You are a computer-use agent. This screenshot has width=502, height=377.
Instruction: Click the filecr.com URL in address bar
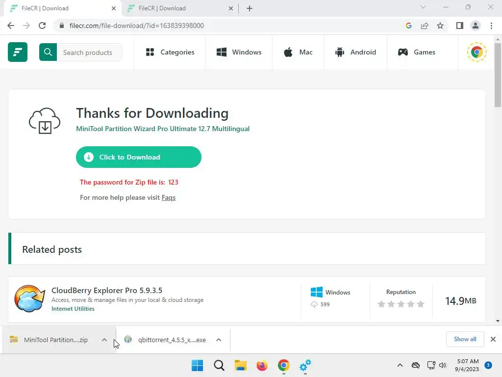click(x=137, y=26)
